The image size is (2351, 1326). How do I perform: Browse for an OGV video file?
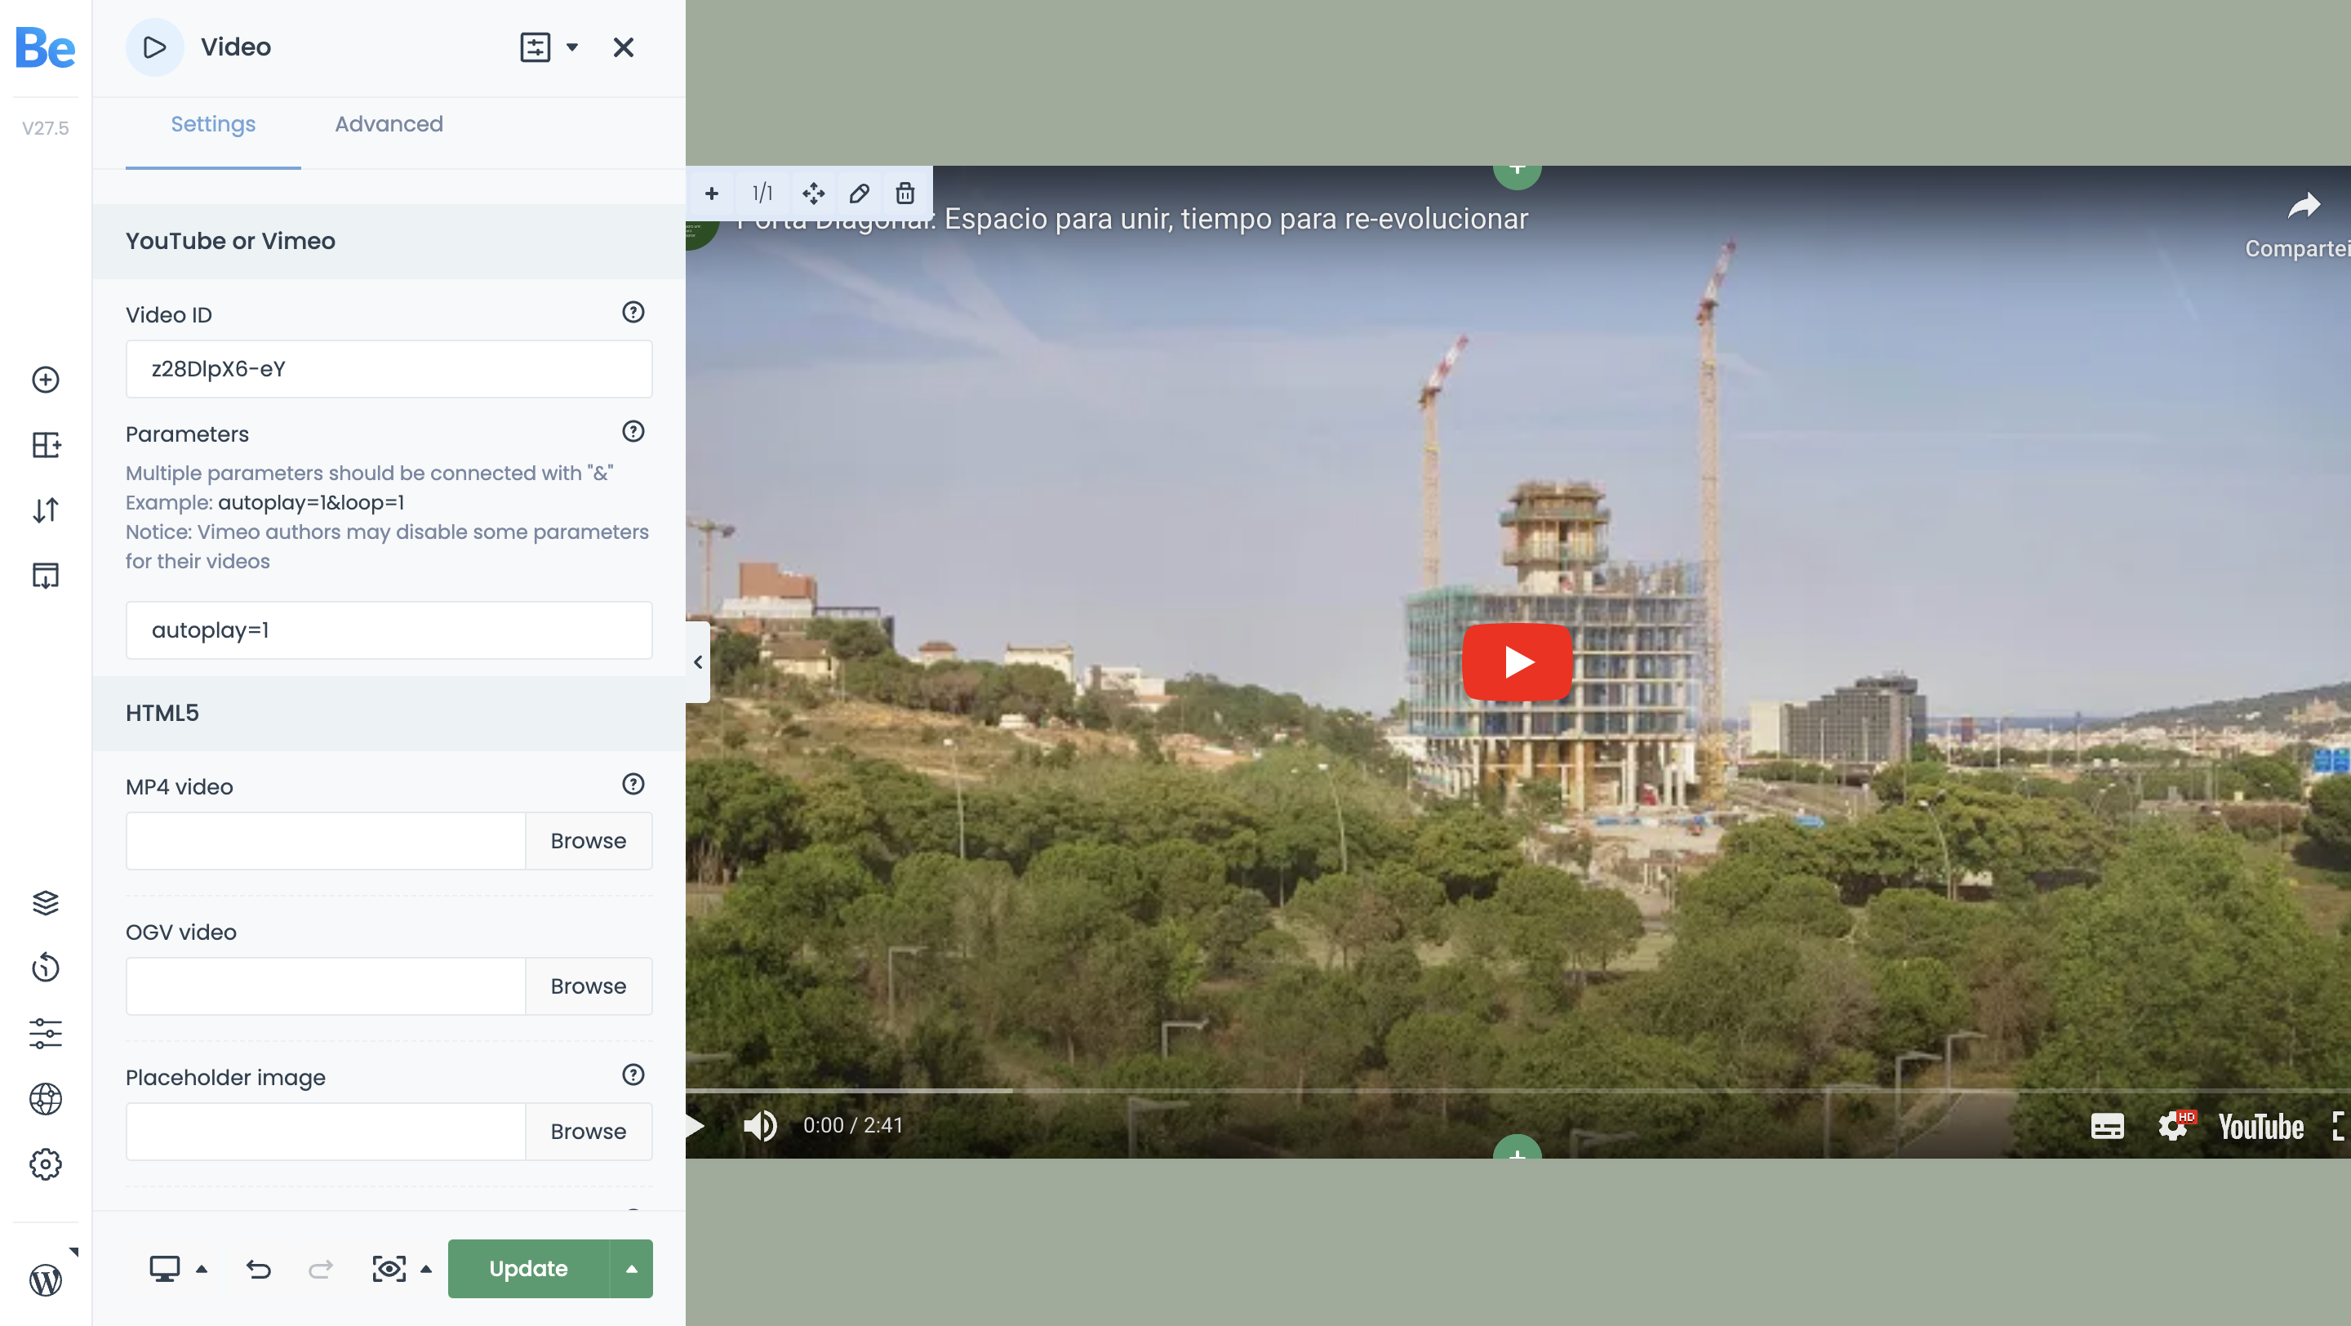point(589,986)
